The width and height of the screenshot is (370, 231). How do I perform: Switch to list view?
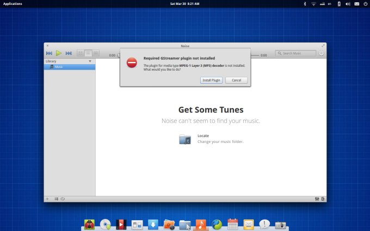[88, 53]
